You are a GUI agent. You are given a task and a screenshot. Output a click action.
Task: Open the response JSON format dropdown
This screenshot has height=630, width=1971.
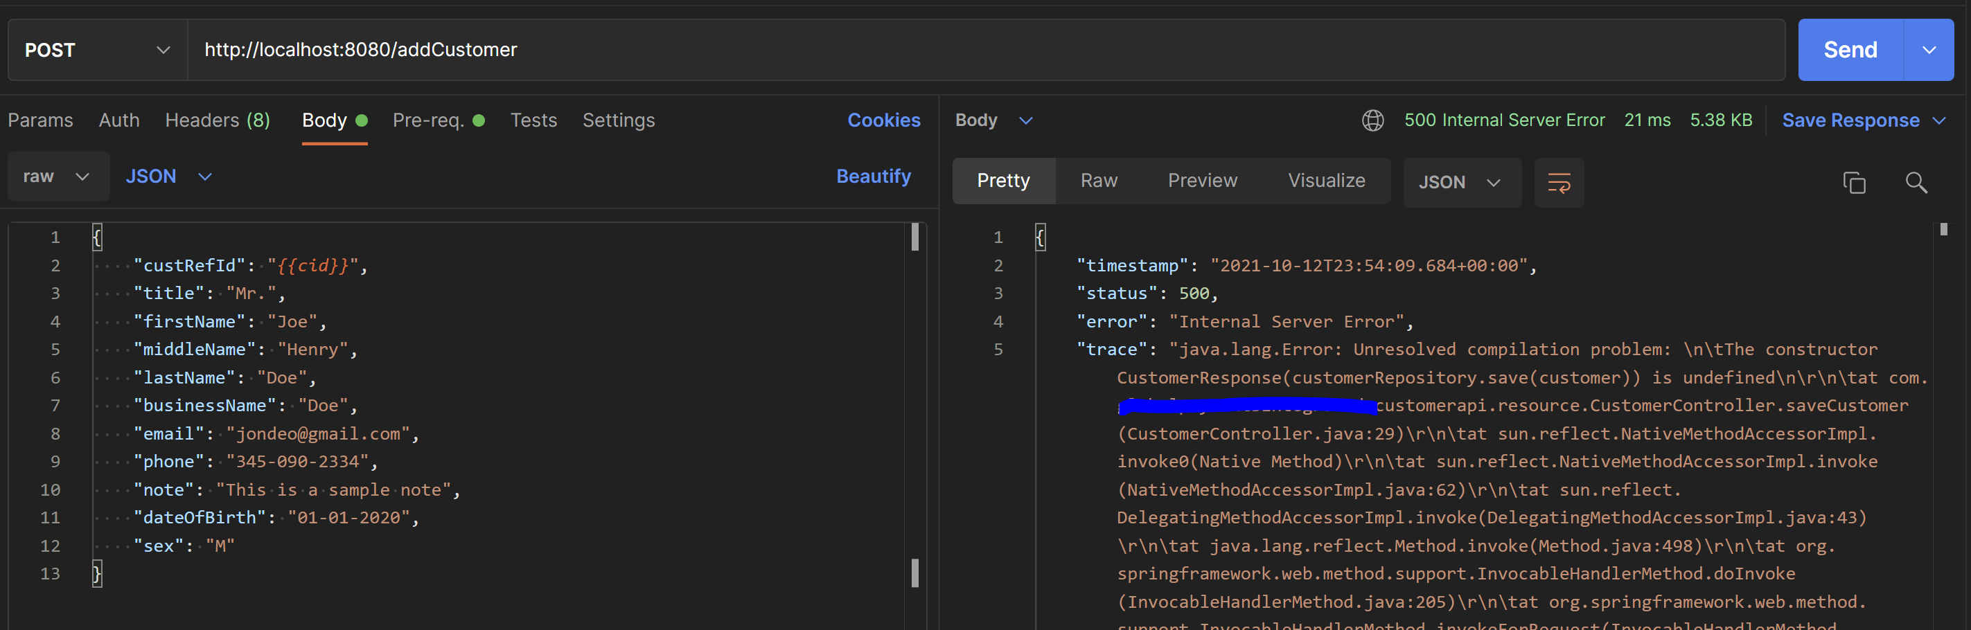pos(1461,182)
